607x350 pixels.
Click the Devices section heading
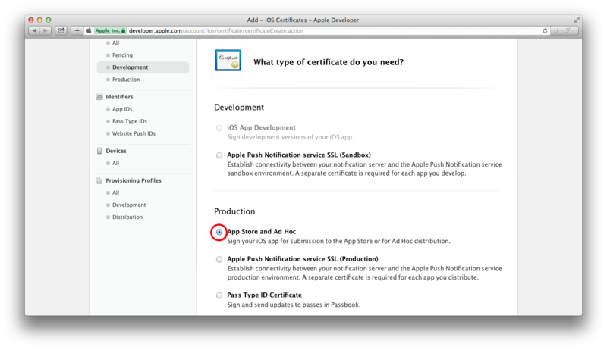116,151
